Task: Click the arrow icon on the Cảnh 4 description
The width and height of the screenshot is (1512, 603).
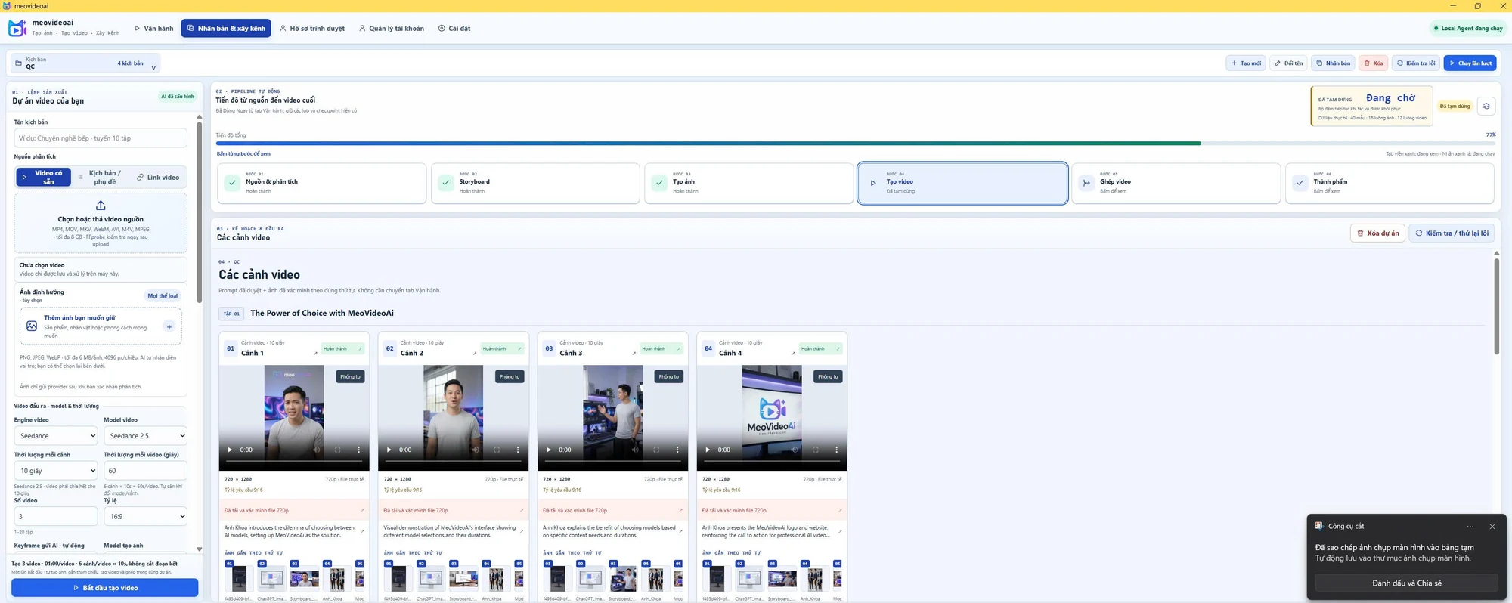Action: click(840, 531)
